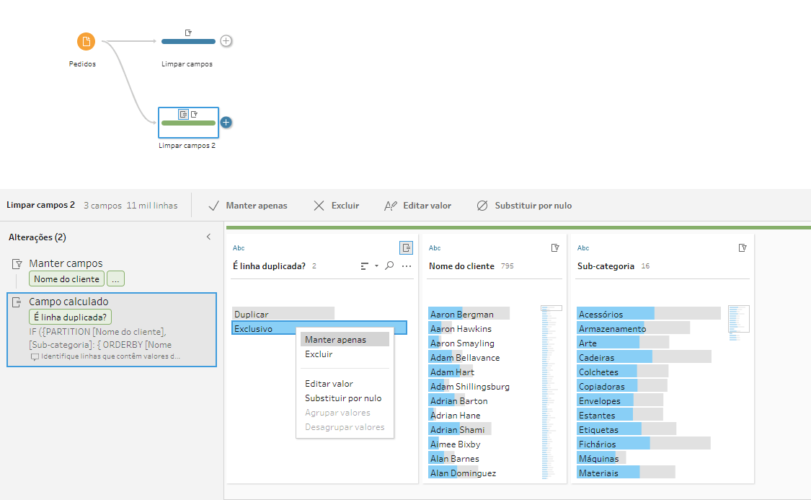Click the Sub-categoria values minimap scrollbar
Viewport: 811px width, 500px height.
tap(738, 318)
